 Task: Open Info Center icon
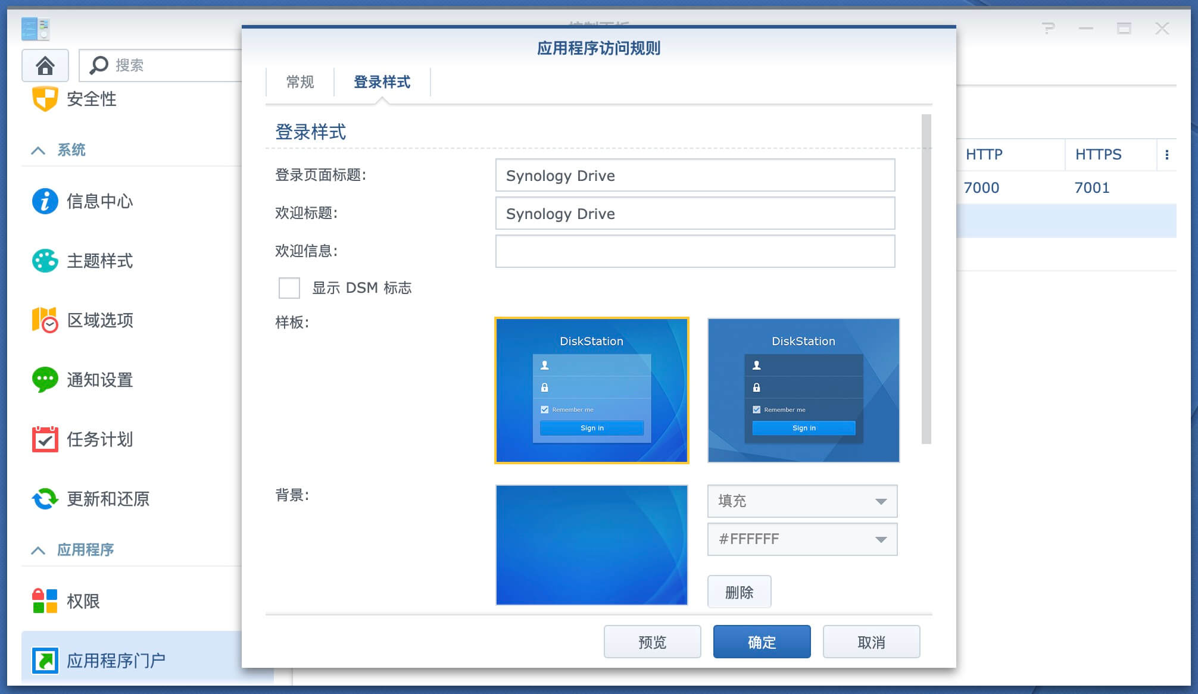[x=45, y=201]
